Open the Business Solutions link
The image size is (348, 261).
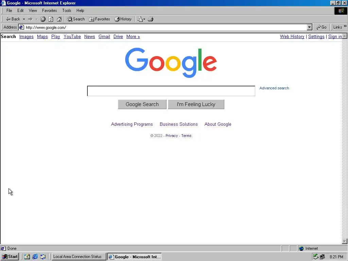click(x=179, y=124)
